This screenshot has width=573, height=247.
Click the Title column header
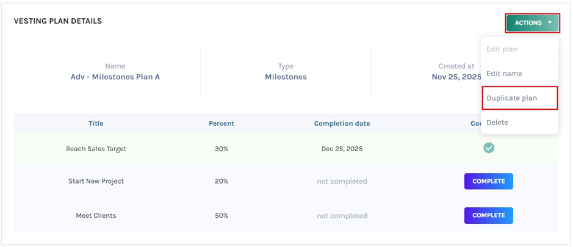(96, 123)
